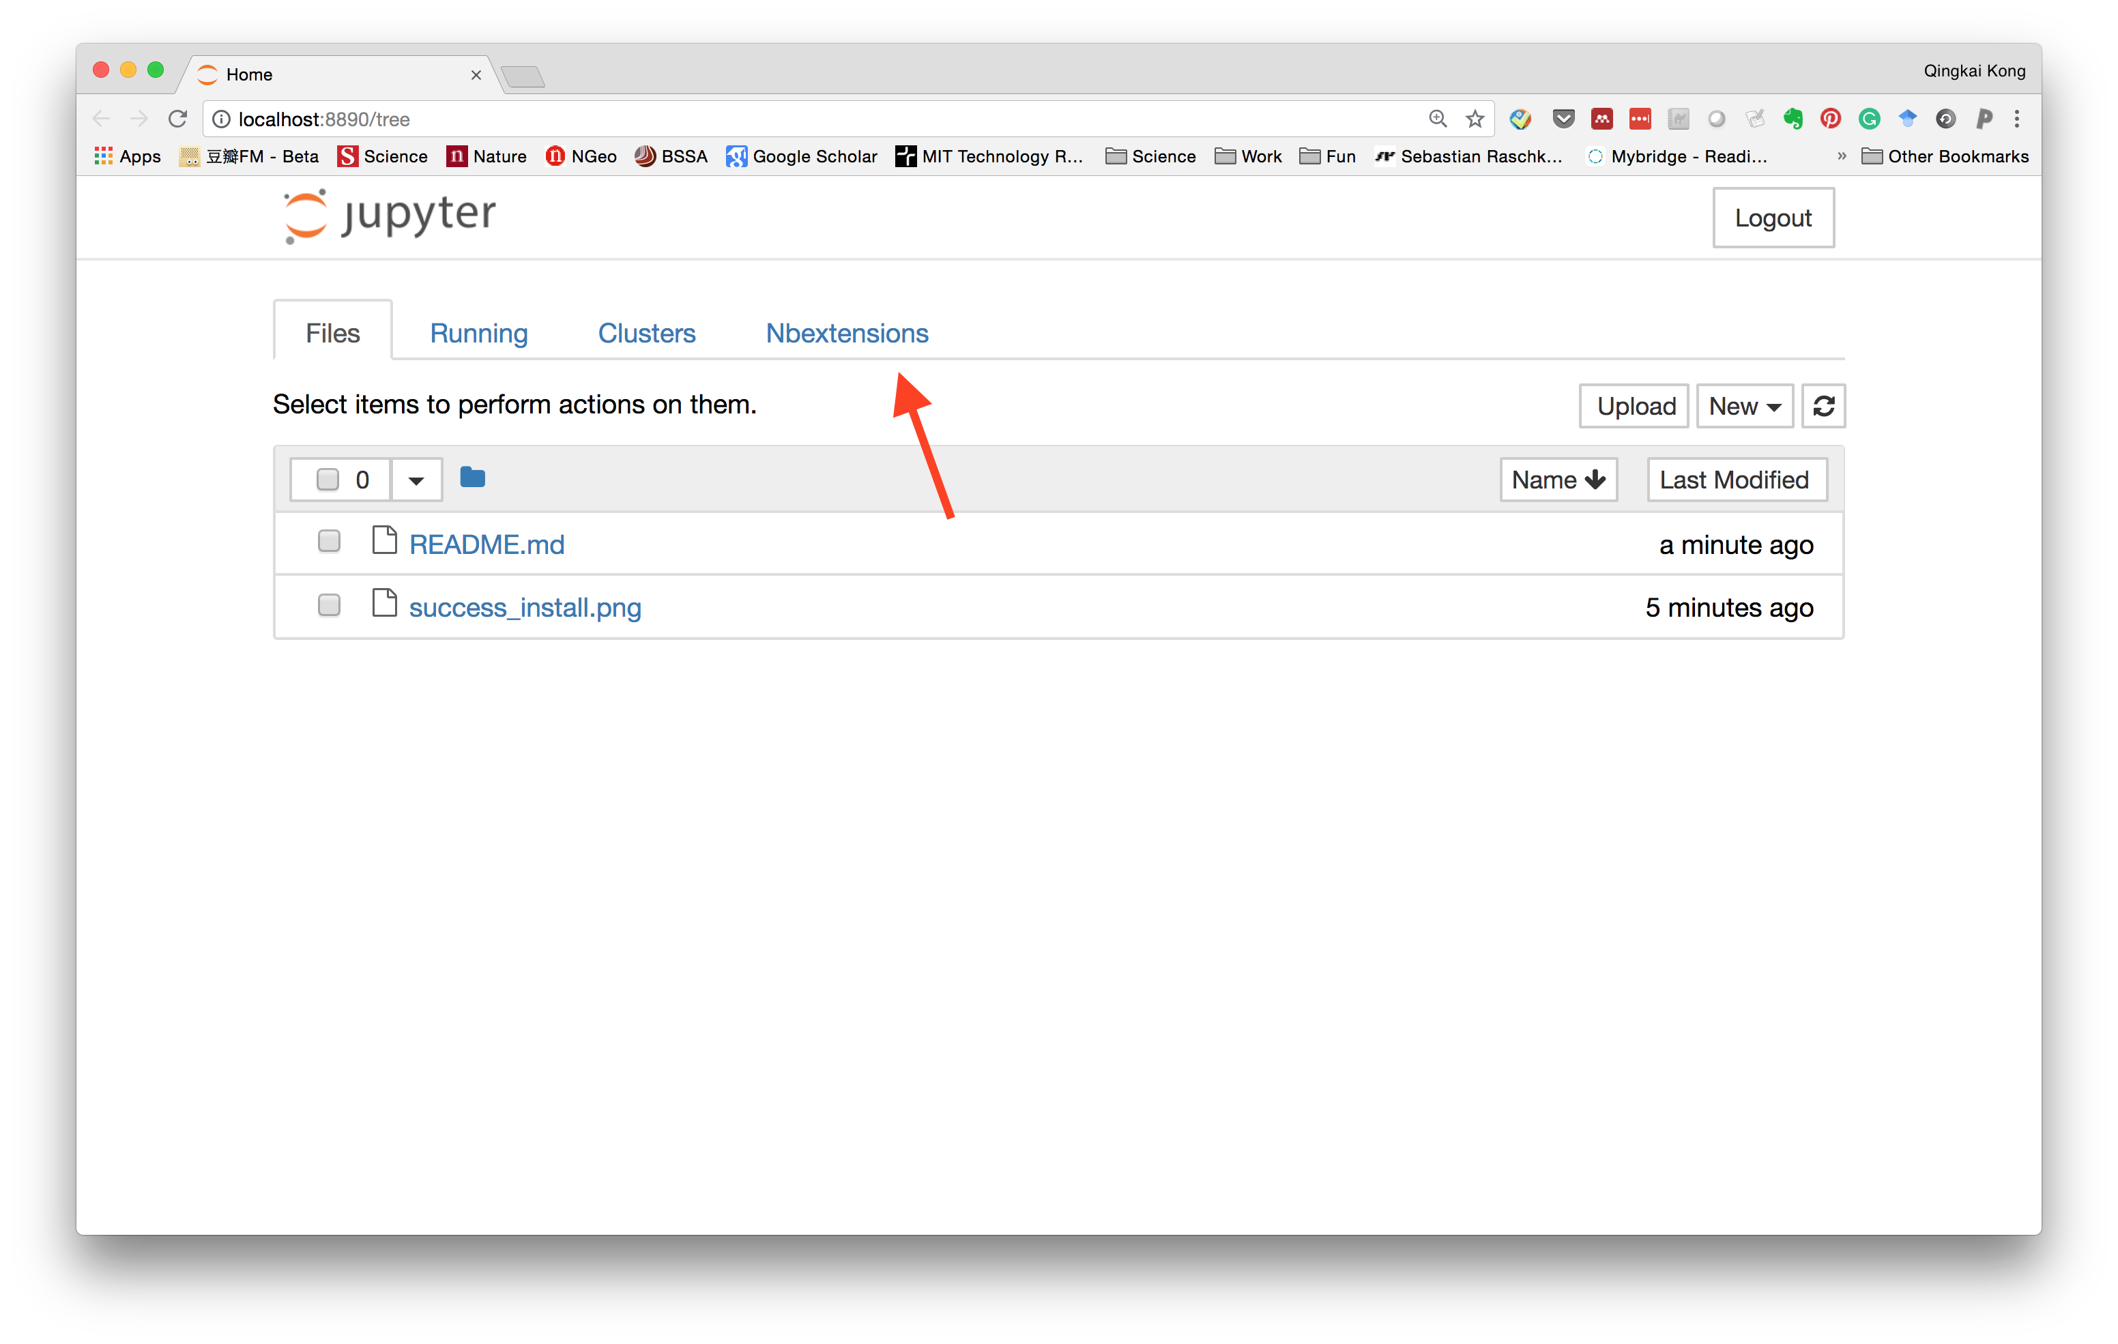The height and width of the screenshot is (1344, 2118).
Task: Click the browser reload page icon
Action: 177,119
